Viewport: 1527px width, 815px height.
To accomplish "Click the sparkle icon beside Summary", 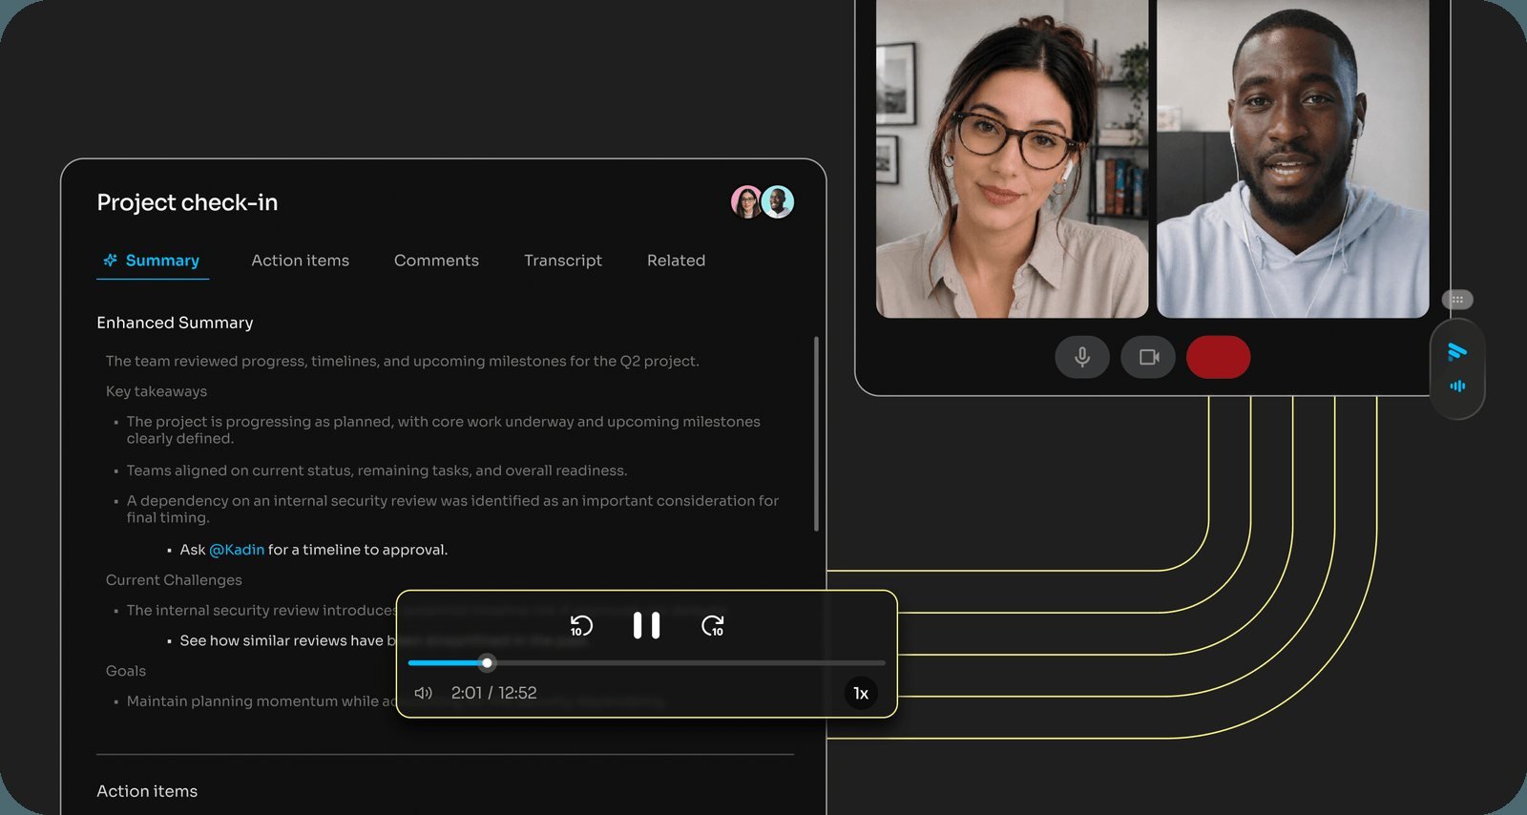I will pyautogui.click(x=111, y=261).
